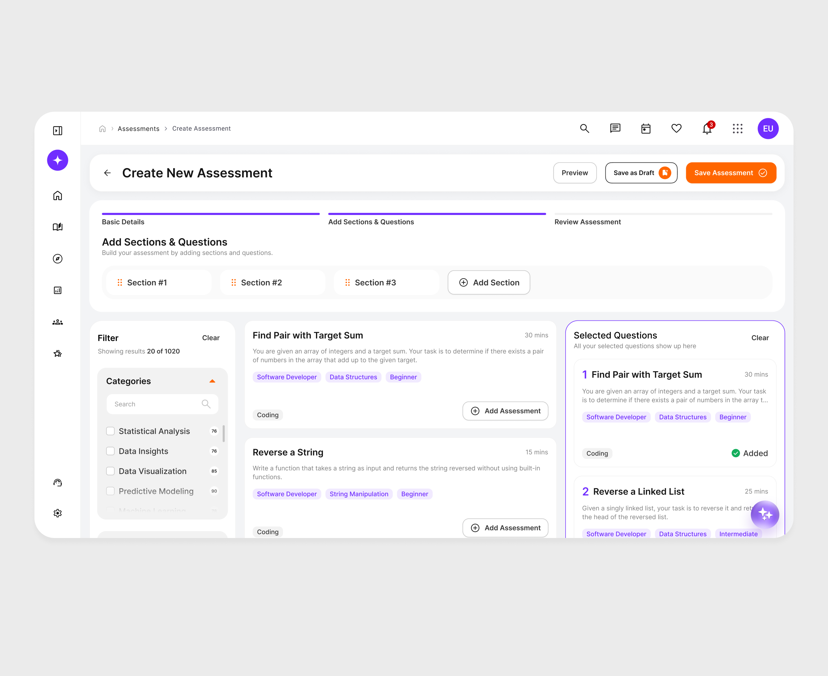Open favorites via the heart icon
This screenshot has height=676, width=828.
click(676, 129)
